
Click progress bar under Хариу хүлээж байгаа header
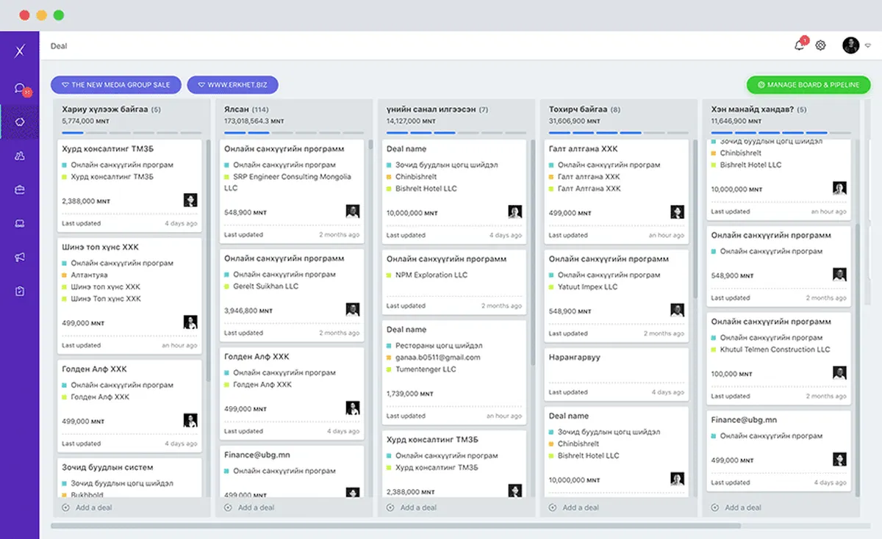(132, 133)
